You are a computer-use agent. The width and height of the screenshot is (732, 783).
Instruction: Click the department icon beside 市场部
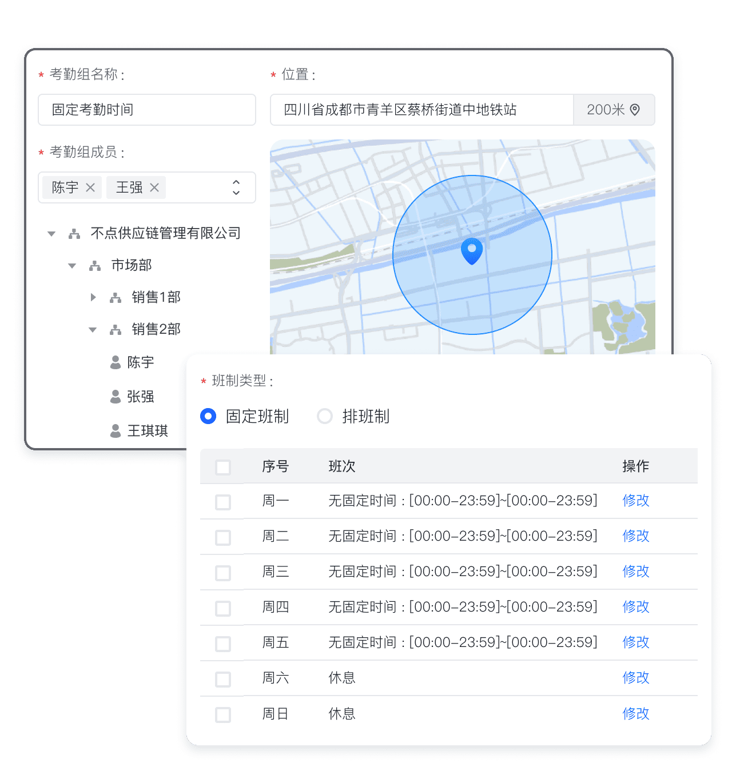(x=95, y=266)
